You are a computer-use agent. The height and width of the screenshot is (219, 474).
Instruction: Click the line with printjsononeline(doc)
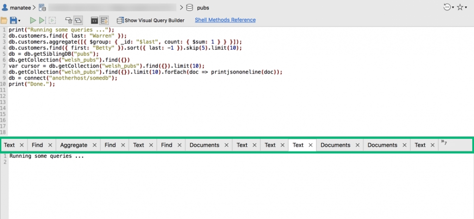coord(145,72)
